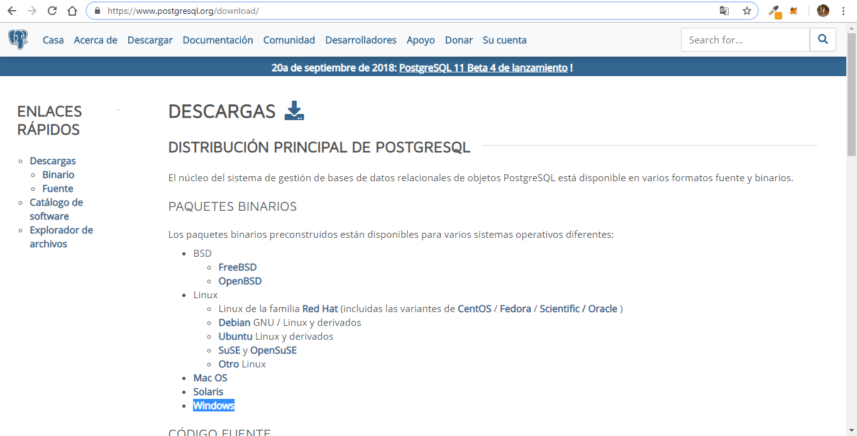Open the Scientific / Oracle link

[x=578, y=309]
